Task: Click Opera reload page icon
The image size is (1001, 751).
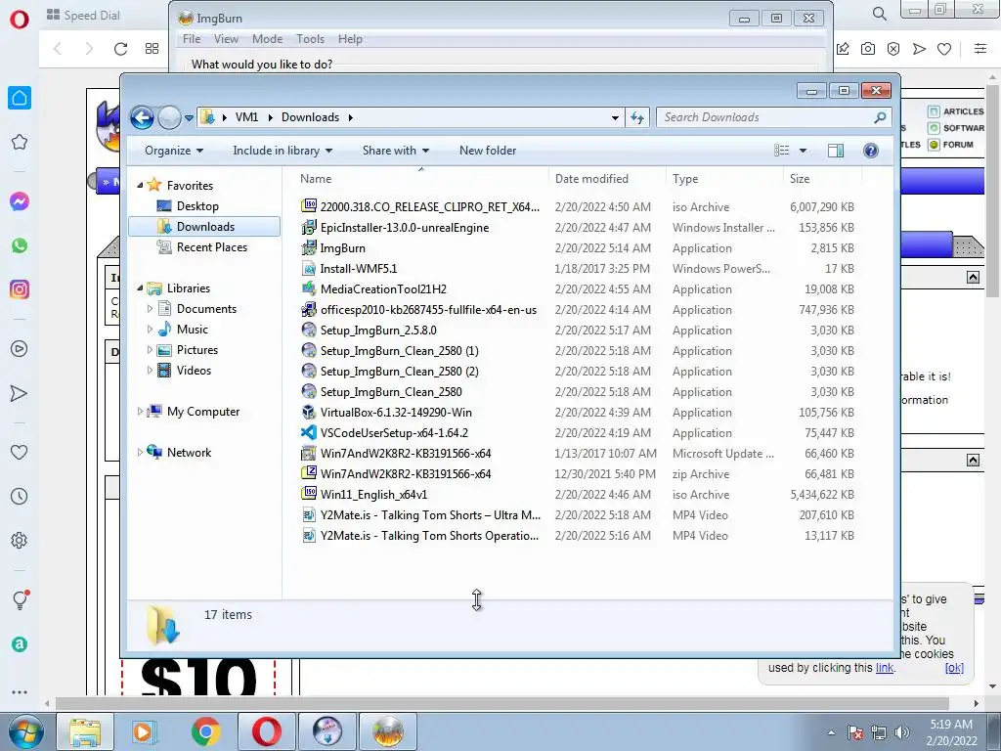Action: pyautogui.click(x=120, y=49)
